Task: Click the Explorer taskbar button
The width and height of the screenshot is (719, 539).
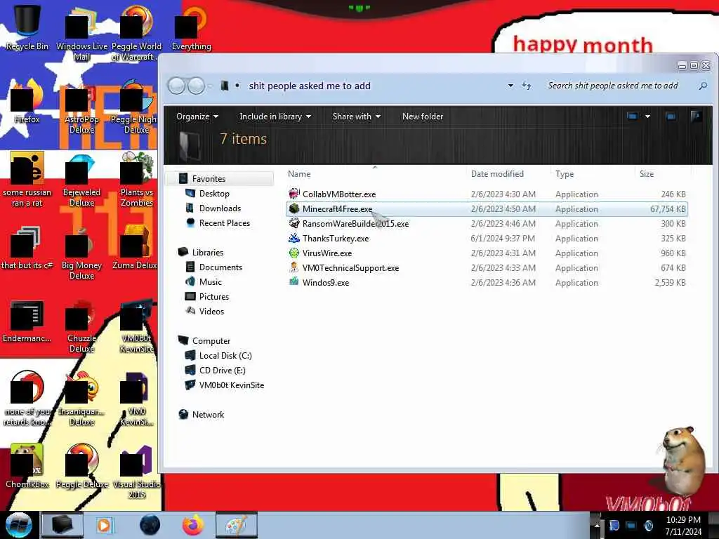Action: tap(62, 525)
